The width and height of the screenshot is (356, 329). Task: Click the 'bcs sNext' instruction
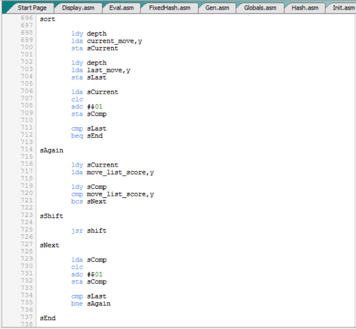point(89,202)
